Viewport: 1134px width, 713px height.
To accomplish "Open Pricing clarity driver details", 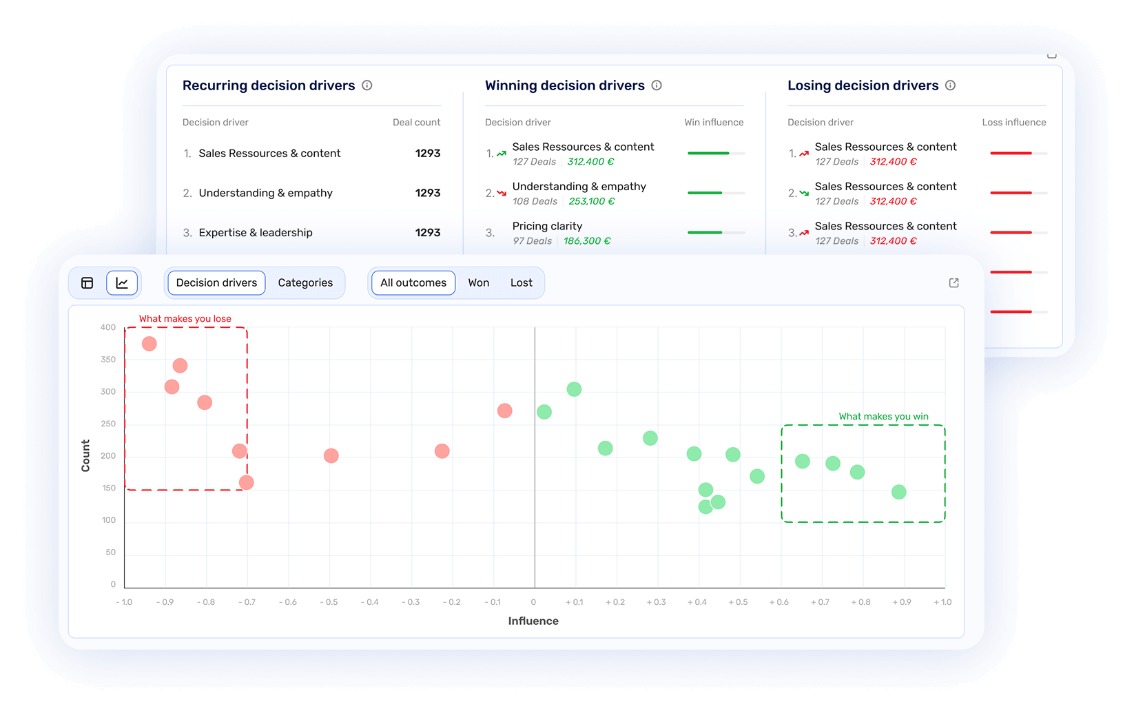I will point(547,226).
